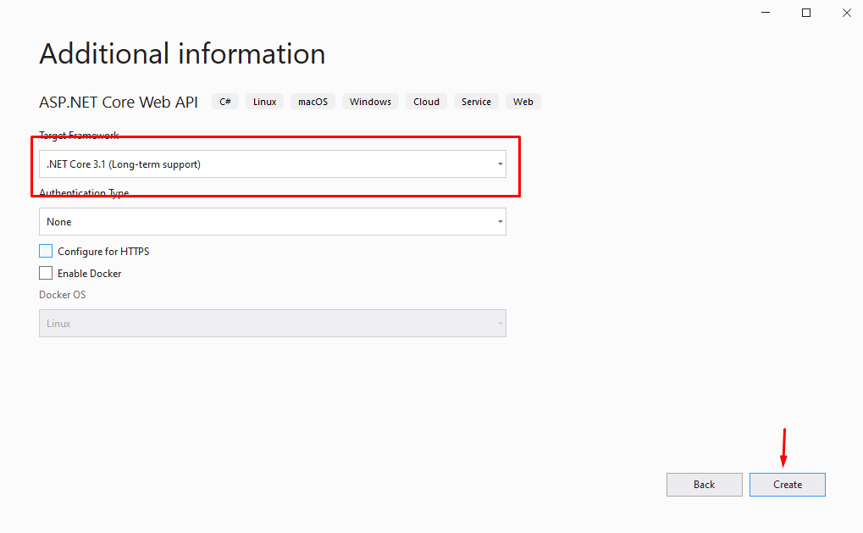Select the Windows tag badge
Screen dimensions: 863x533
pyautogui.click(x=370, y=101)
